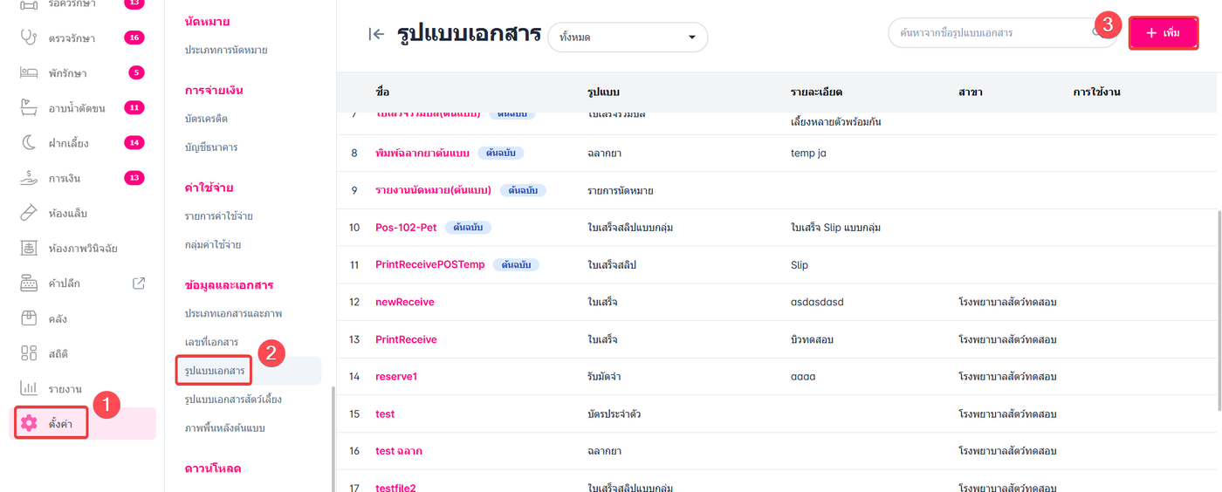Screen dimensions: 1222x492
Task: Click the external link icon beside ค้าปลีก
Action: 138,284
